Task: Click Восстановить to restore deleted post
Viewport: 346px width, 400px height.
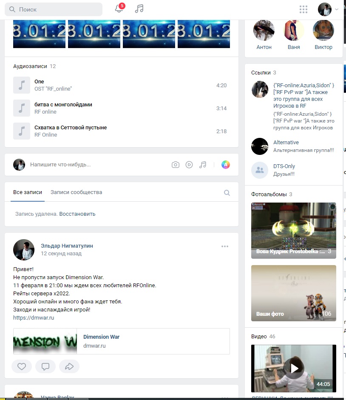Action: (x=77, y=214)
